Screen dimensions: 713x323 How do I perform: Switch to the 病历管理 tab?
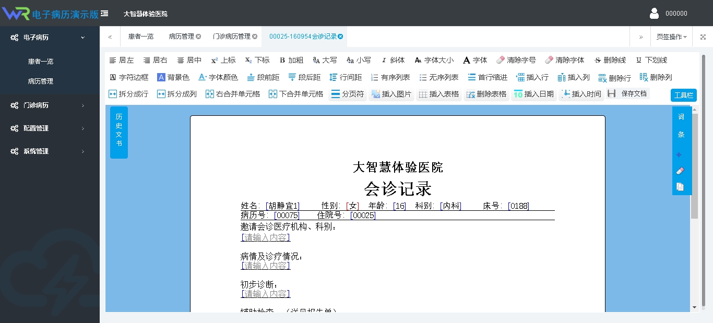pyautogui.click(x=181, y=37)
